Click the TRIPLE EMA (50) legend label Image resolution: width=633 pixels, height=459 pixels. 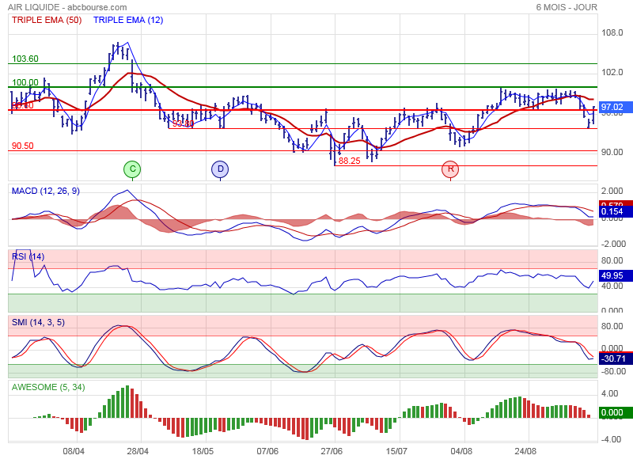click(47, 20)
